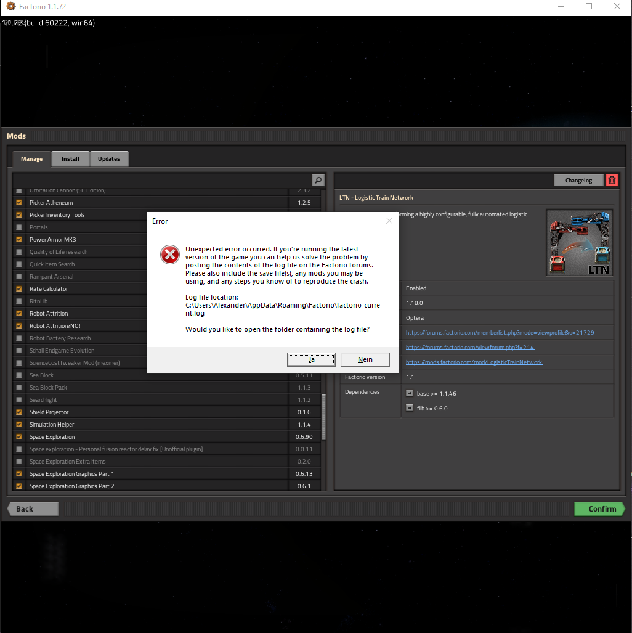Enable the Portals mod checkbox
Screen dimensions: 632x633
(19, 227)
